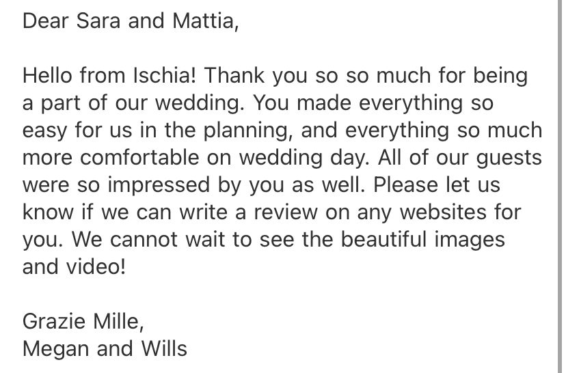Viewport: 566px width, 373px height.
Task: Click the word "video!" ending the paragraph
Action: tap(95, 267)
